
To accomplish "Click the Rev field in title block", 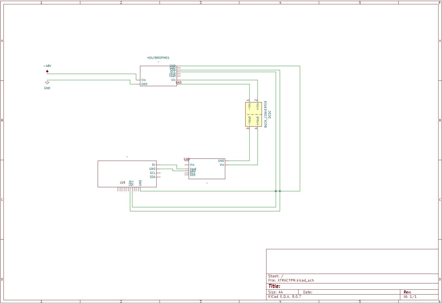I will point(407,292).
